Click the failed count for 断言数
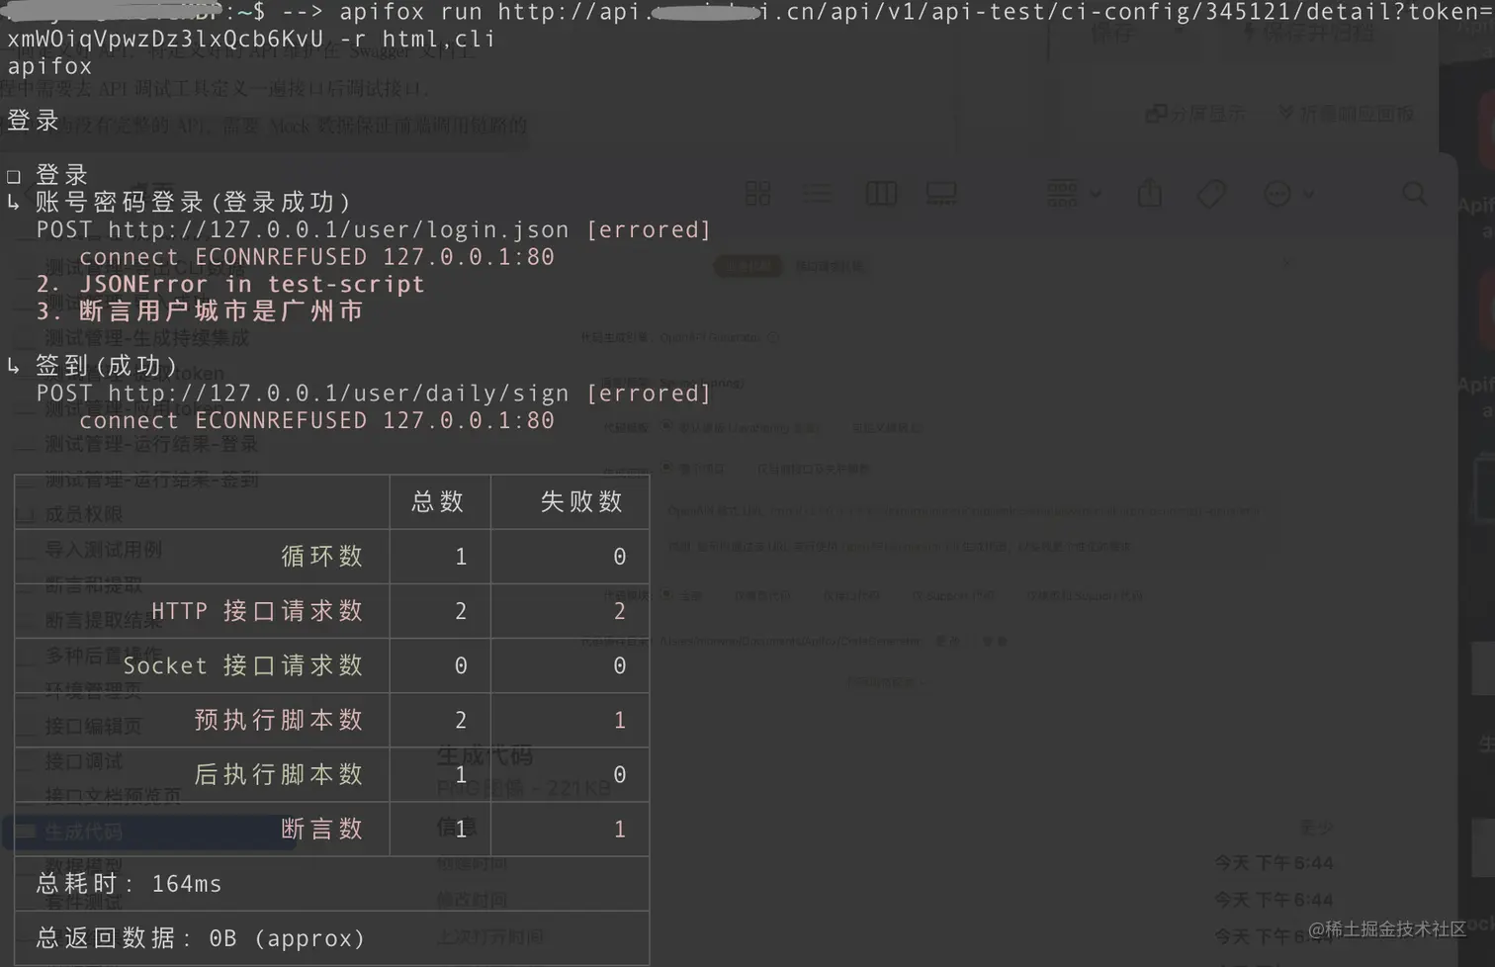Image resolution: width=1495 pixels, height=967 pixels. coord(619,829)
